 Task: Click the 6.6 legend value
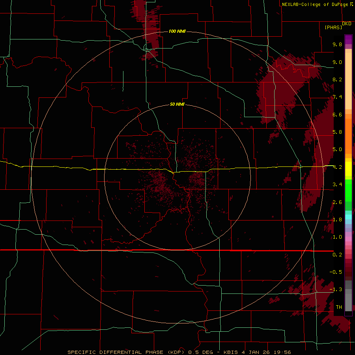[337, 114]
